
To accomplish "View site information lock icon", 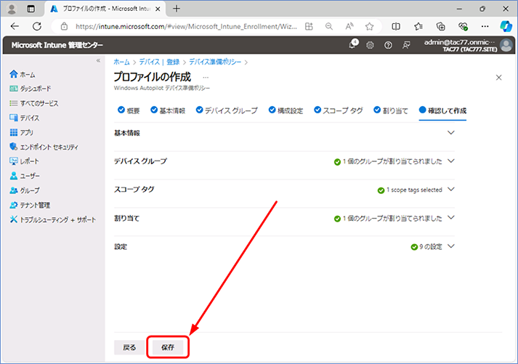I will click(x=64, y=26).
